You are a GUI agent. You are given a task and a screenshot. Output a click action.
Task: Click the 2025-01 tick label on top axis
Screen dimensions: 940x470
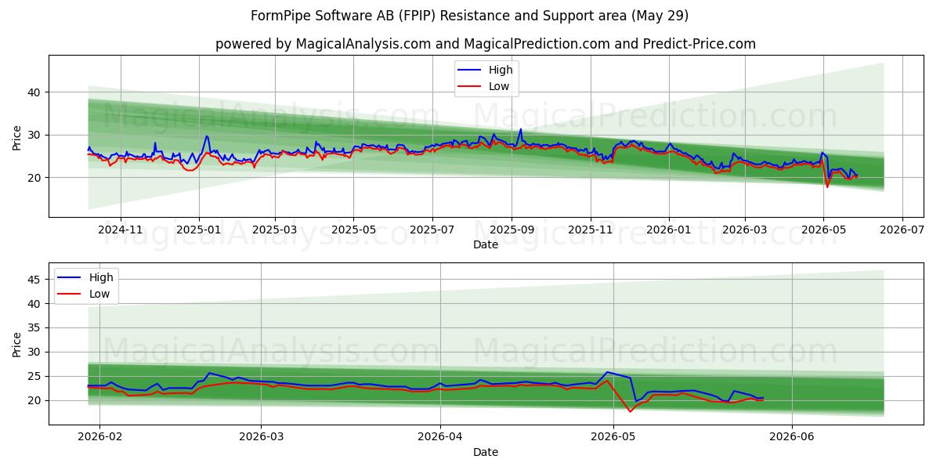(x=199, y=230)
